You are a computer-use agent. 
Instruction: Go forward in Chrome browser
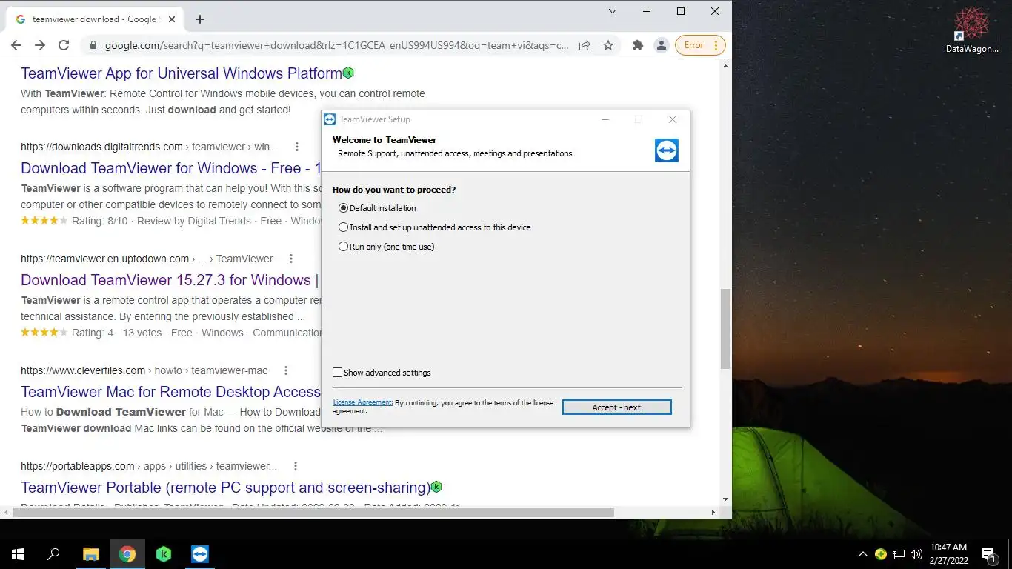(40, 45)
